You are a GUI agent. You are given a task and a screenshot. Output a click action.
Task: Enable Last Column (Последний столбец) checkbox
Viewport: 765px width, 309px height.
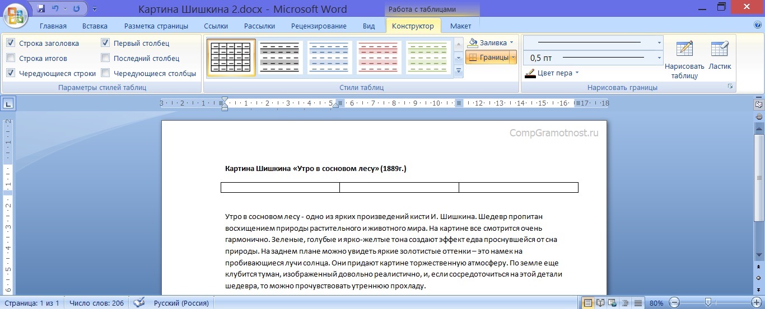[x=105, y=58]
